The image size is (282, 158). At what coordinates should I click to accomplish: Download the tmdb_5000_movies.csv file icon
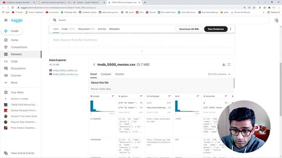click(223, 65)
